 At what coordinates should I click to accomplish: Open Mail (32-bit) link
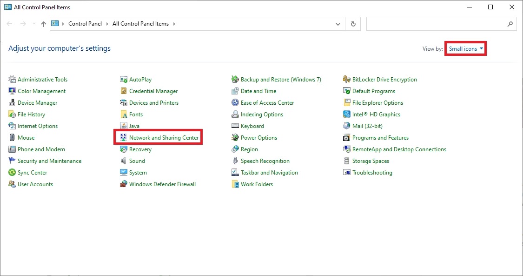pyautogui.click(x=367, y=126)
